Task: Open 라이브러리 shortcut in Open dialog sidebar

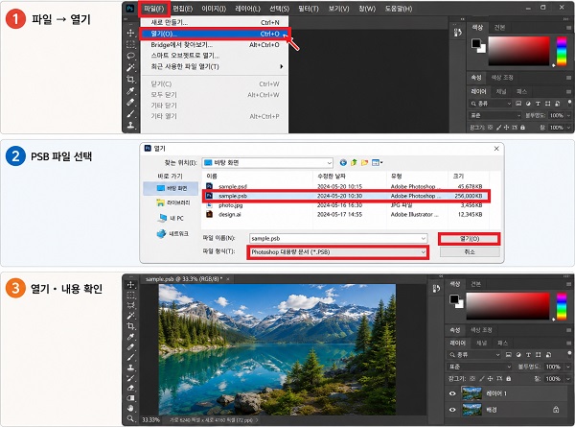Action: 173,202
